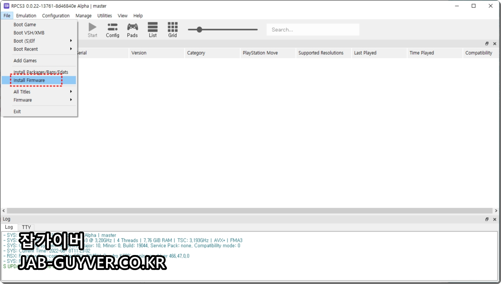The height and width of the screenshot is (284, 501).
Task: Click the RPCS3 app icon in title bar
Action: [x=6, y=6]
